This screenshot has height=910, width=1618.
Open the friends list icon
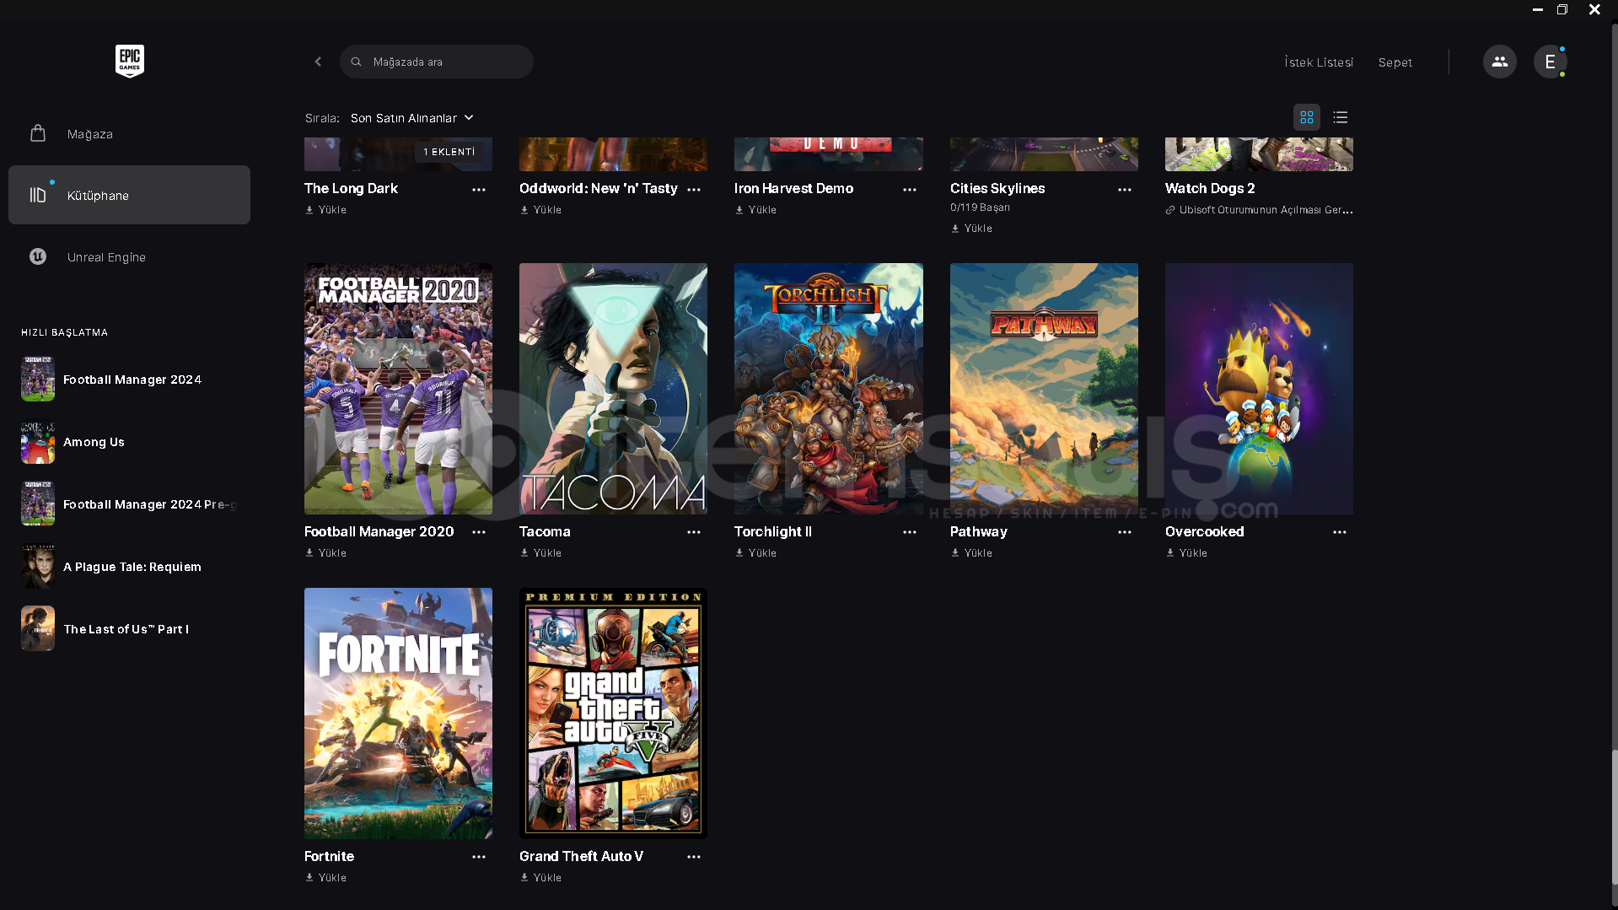click(x=1499, y=62)
